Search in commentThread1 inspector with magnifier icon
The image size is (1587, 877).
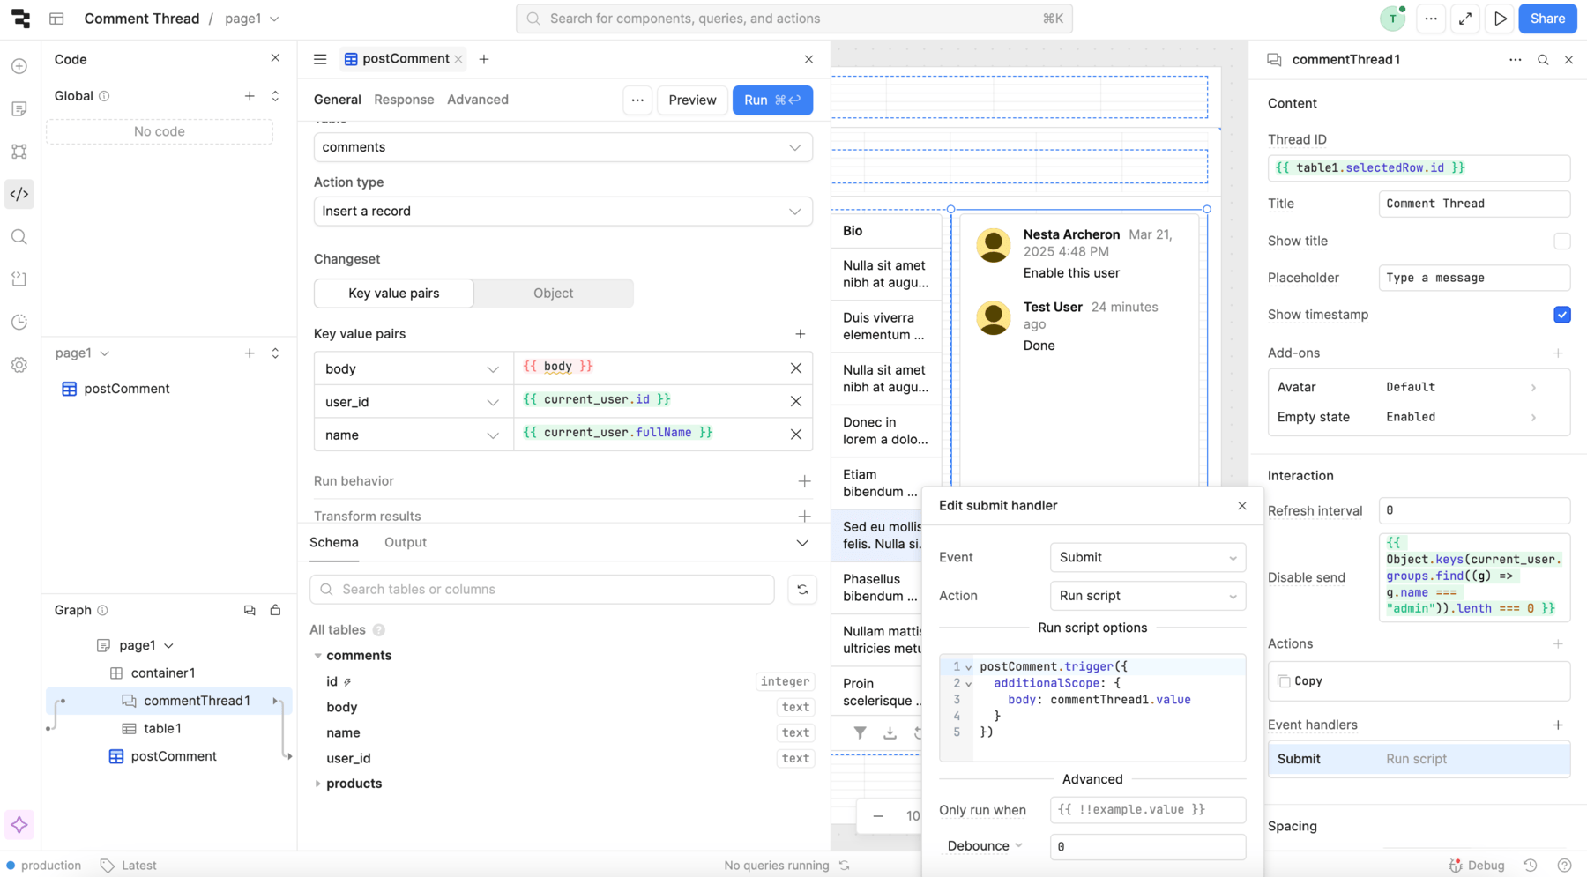tap(1543, 60)
